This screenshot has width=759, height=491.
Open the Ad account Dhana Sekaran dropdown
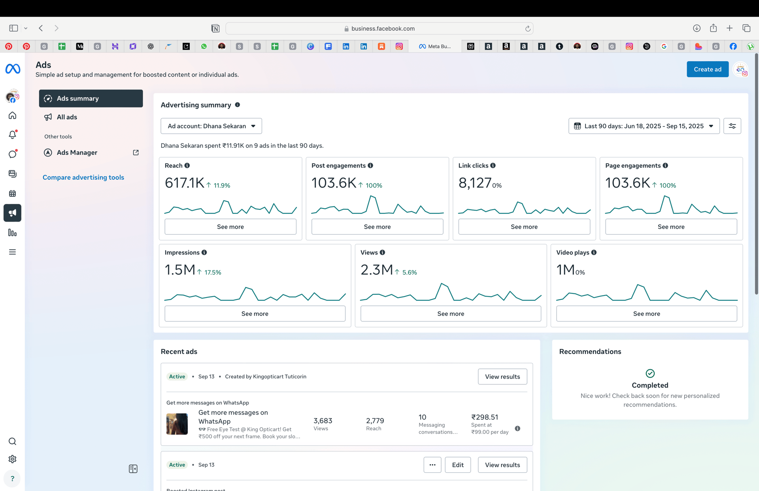211,126
